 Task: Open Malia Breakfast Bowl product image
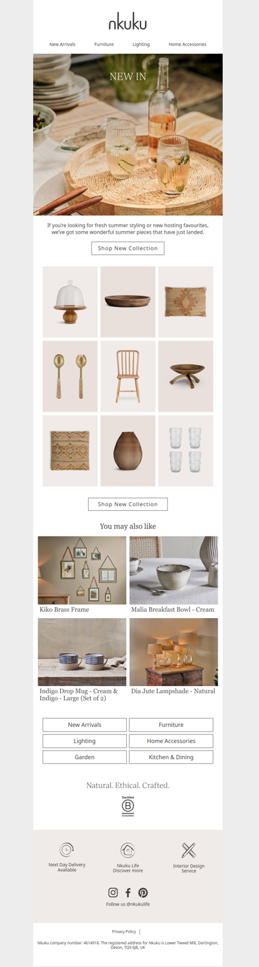click(x=174, y=570)
